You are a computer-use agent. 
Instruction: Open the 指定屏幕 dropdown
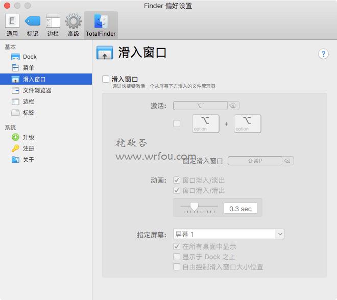tap(229, 234)
